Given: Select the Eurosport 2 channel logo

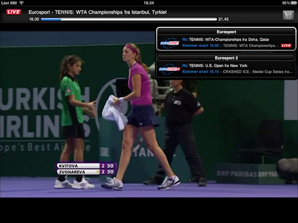Looking at the screenshot, I should pyautogui.click(x=169, y=69).
